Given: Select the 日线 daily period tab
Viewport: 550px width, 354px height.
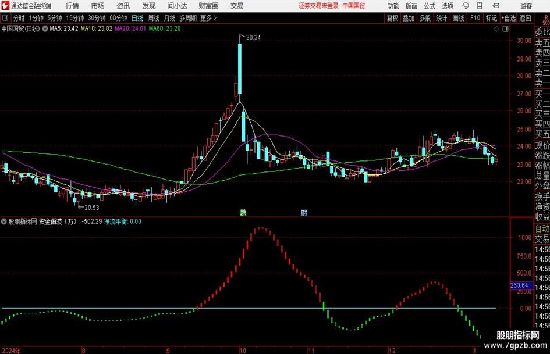Looking at the screenshot, I should 137,18.
